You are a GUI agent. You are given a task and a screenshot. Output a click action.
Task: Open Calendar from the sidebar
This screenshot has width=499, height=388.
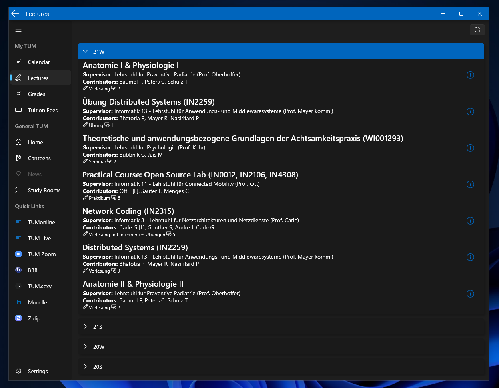click(x=41, y=62)
